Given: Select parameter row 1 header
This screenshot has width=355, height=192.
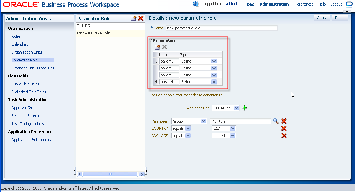Looking at the screenshot, I should 156,61.
